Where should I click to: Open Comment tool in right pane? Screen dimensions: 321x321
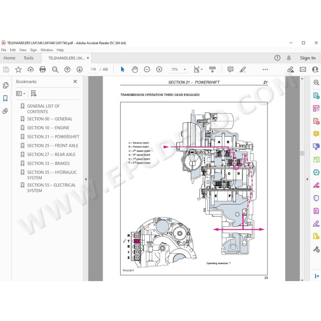[316, 134]
